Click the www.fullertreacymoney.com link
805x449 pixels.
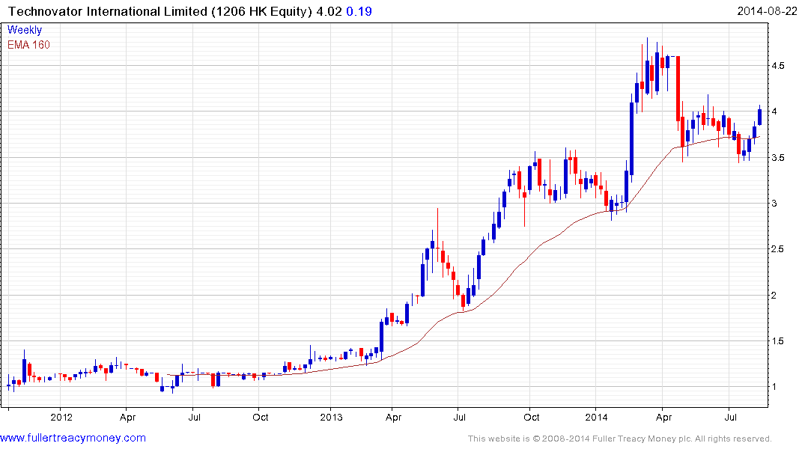click(x=73, y=438)
